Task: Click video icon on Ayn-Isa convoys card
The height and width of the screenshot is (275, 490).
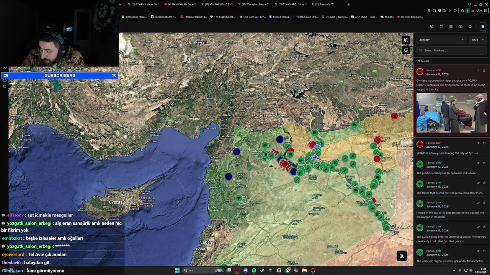Action: pos(478,143)
